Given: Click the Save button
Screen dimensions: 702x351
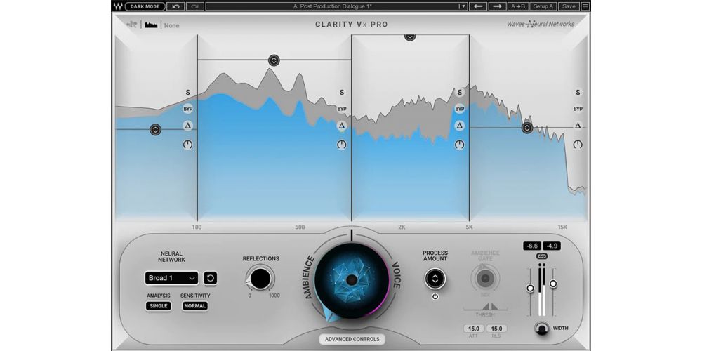Looking at the screenshot, I should pos(569,6).
